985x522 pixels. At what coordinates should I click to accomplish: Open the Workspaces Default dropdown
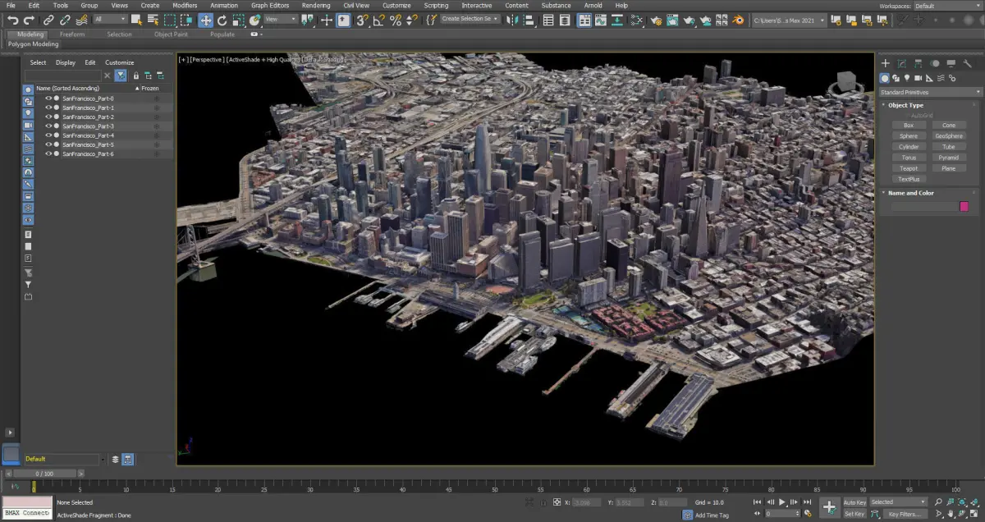[x=946, y=6]
